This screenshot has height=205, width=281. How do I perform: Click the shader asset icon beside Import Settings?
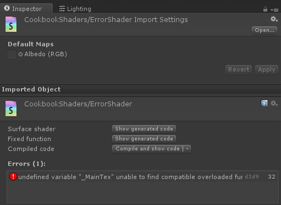(11, 24)
